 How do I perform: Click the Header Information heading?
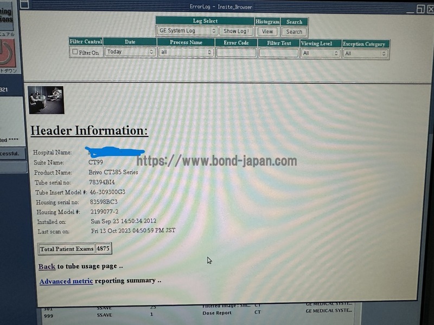[x=89, y=131]
